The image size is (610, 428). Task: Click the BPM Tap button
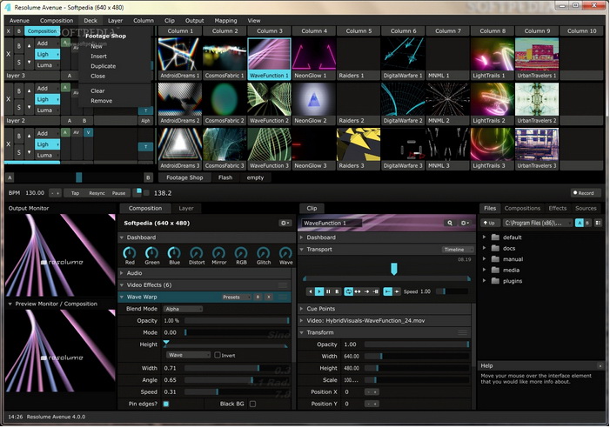tap(75, 193)
